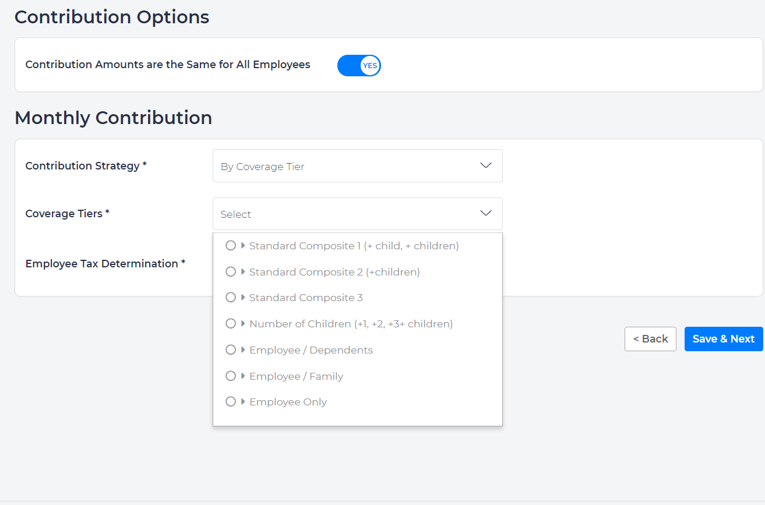Select the Standard Composite 3 radio button
This screenshot has height=505, width=765.
point(231,297)
